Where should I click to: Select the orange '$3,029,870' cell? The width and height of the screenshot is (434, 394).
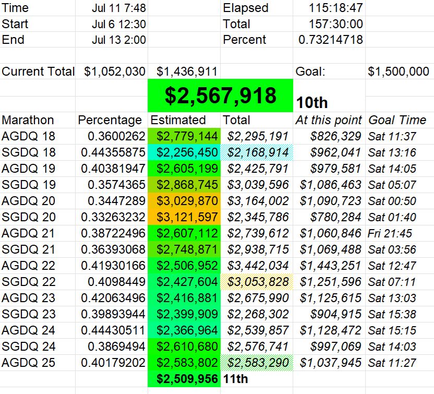pyautogui.click(x=184, y=201)
